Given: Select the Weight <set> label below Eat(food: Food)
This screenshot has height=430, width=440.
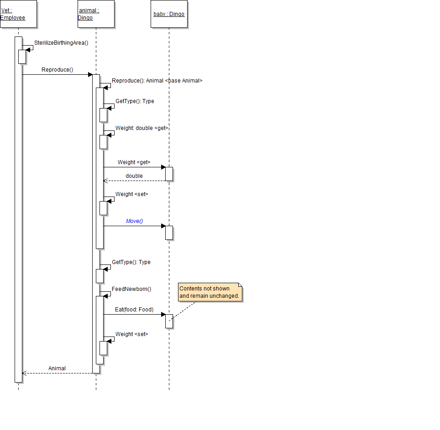Looking at the screenshot, I should (x=131, y=334).
